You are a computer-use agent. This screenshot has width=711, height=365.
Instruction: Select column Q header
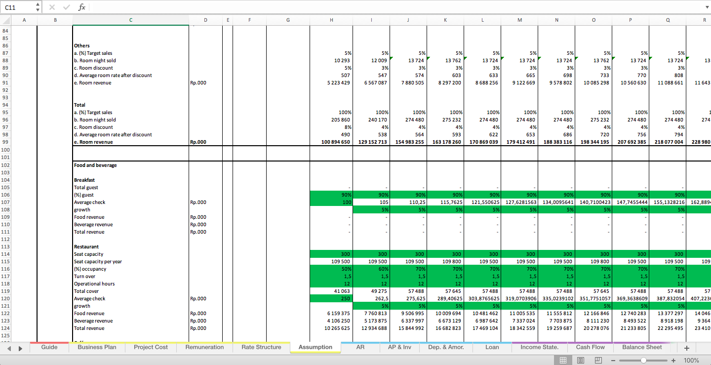coord(668,20)
